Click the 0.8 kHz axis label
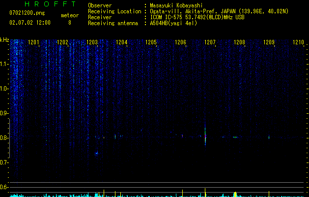This screenshot has width=309, height=197. click(x=4, y=138)
